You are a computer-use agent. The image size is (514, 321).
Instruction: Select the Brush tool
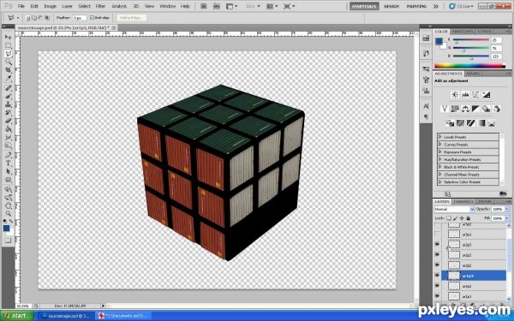point(9,96)
